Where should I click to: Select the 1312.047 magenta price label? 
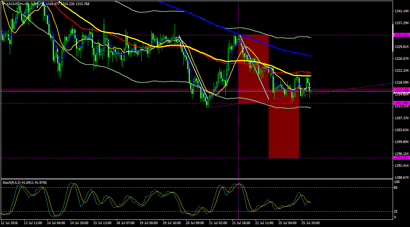401,103
